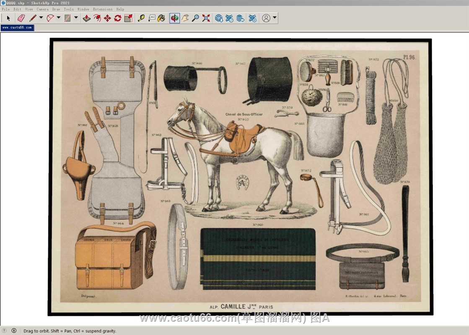Open the Extensions menu
This screenshot has height=335, width=469.
click(x=103, y=9)
